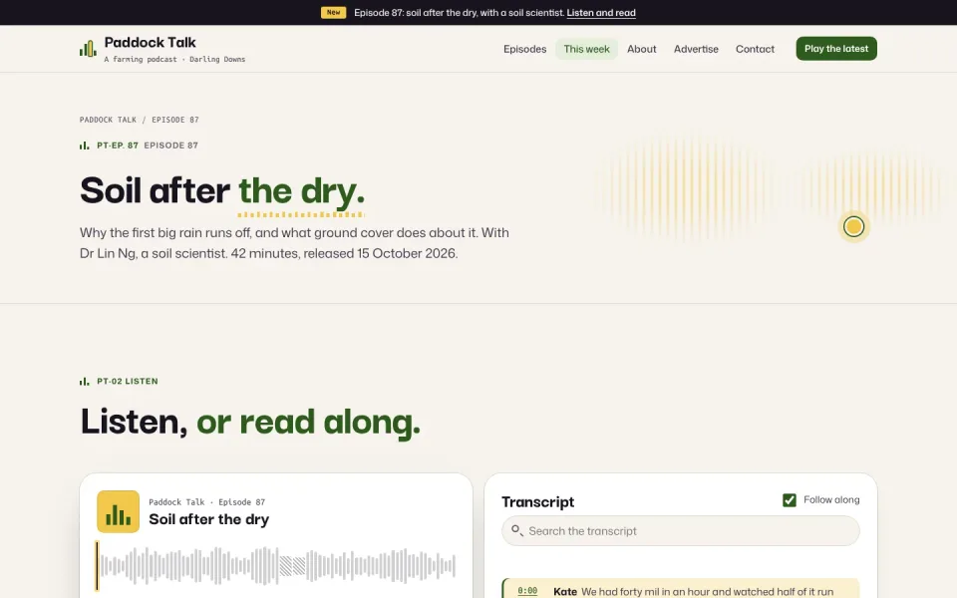Click the PADDOCK TALK breadcrumb
The width and height of the screenshot is (957, 598).
click(x=108, y=120)
